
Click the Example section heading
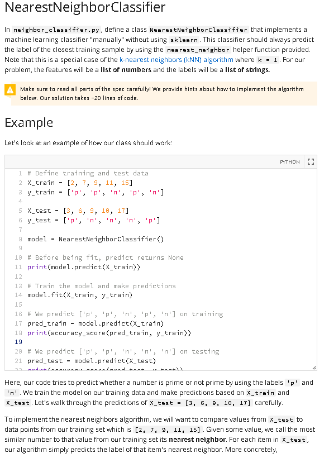tap(28, 122)
